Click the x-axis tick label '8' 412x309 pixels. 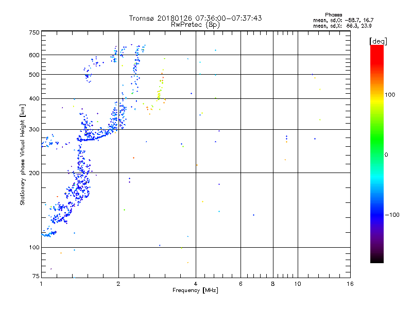click(x=273, y=284)
